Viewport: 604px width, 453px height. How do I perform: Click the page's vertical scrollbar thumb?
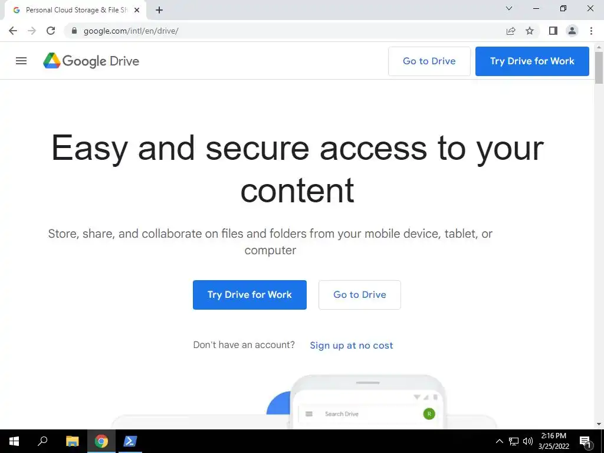tap(599, 67)
